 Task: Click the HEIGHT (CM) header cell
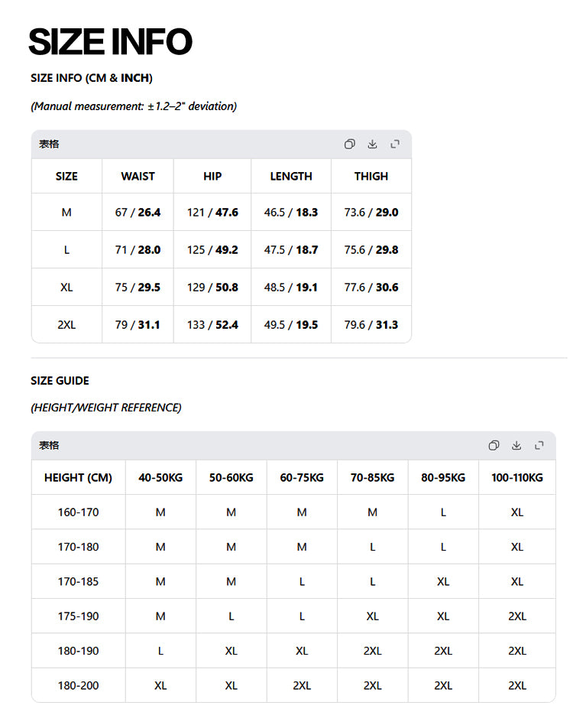(78, 478)
